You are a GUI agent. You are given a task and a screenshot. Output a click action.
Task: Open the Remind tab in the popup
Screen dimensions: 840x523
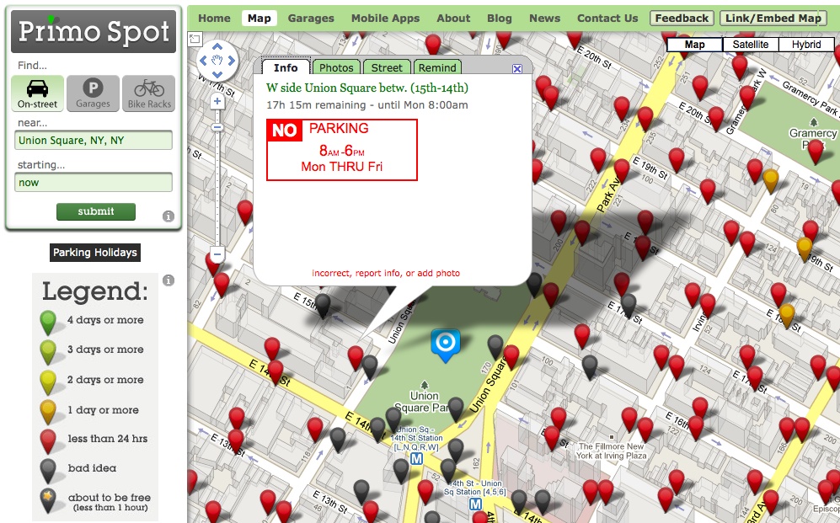pos(436,68)
